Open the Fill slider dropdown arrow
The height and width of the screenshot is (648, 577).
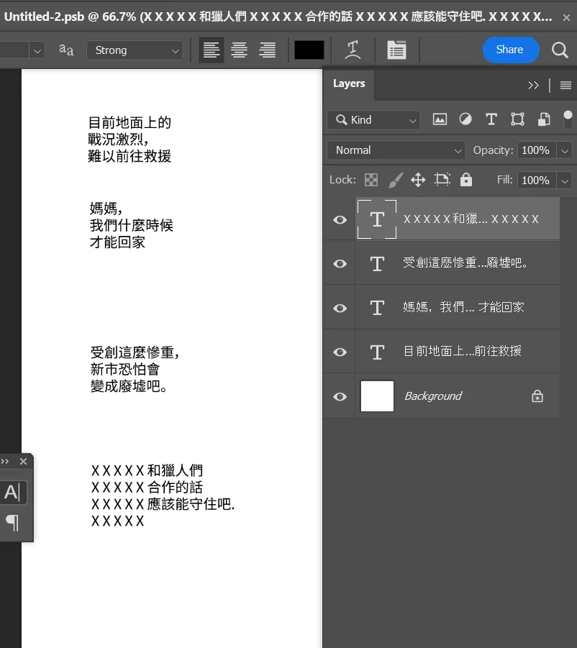pos(565,181)
